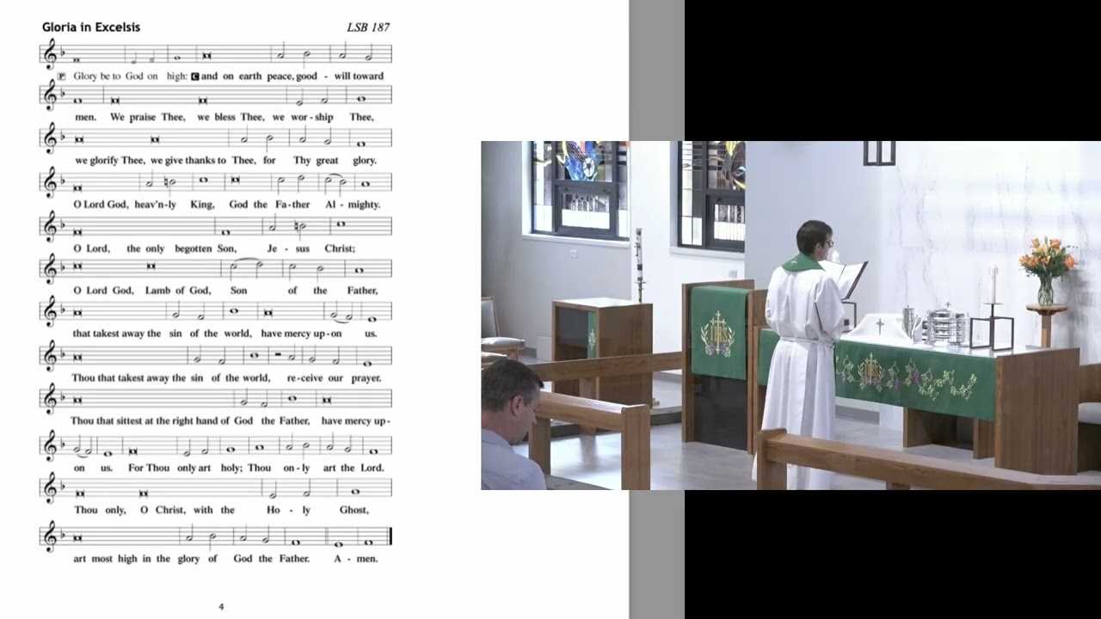Select the lyric "Thou that sittest at the right hand"
This screenshot has height=619, width=1101.
tap(145, 421)
